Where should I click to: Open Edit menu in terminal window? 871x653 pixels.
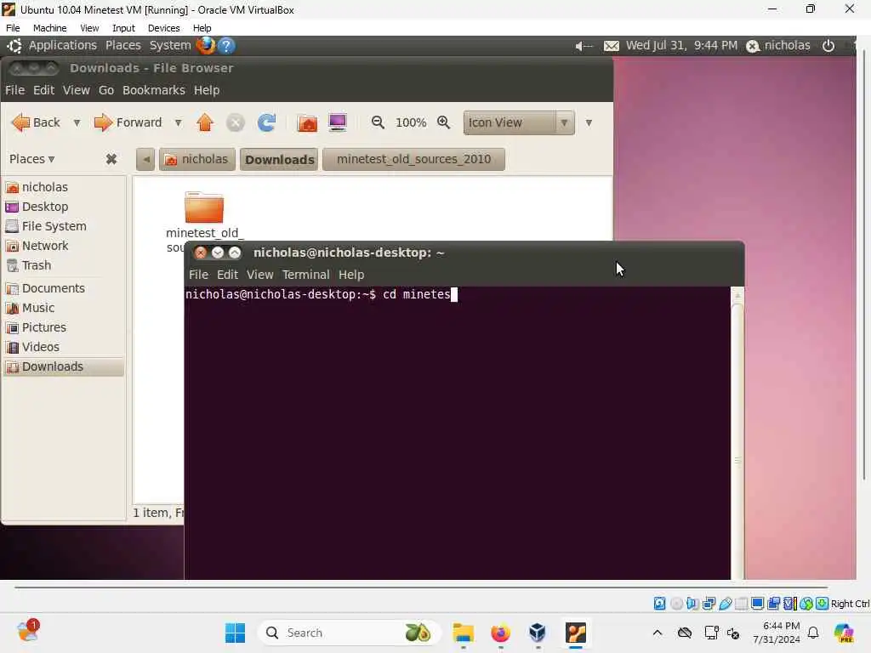coord(227,275)
